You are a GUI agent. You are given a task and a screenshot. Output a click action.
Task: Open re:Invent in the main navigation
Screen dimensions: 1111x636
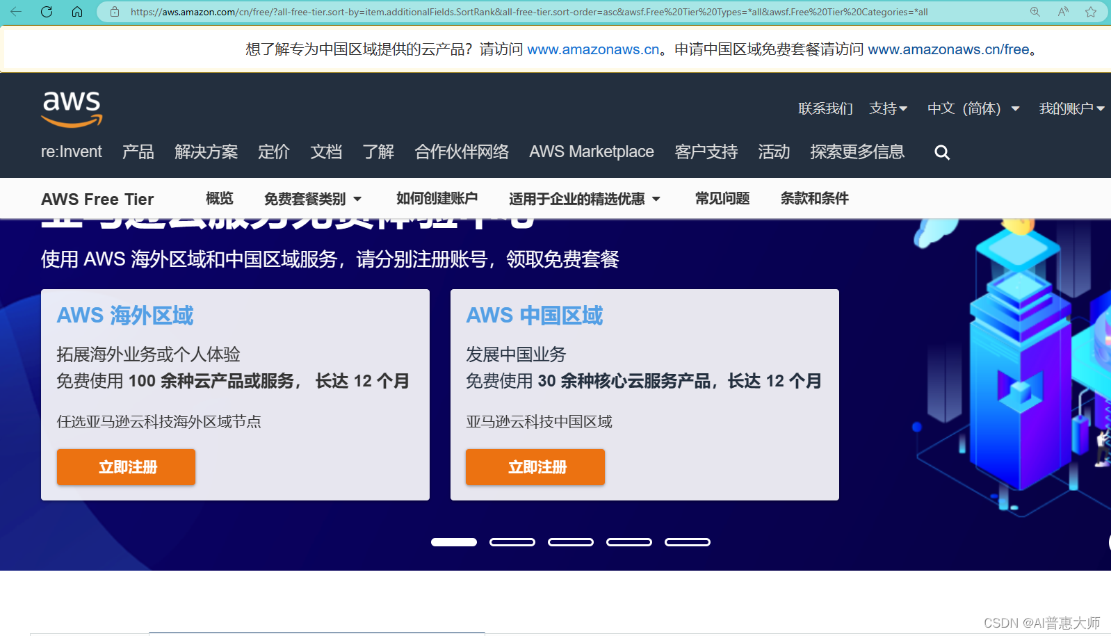click(x=72, y=152)
